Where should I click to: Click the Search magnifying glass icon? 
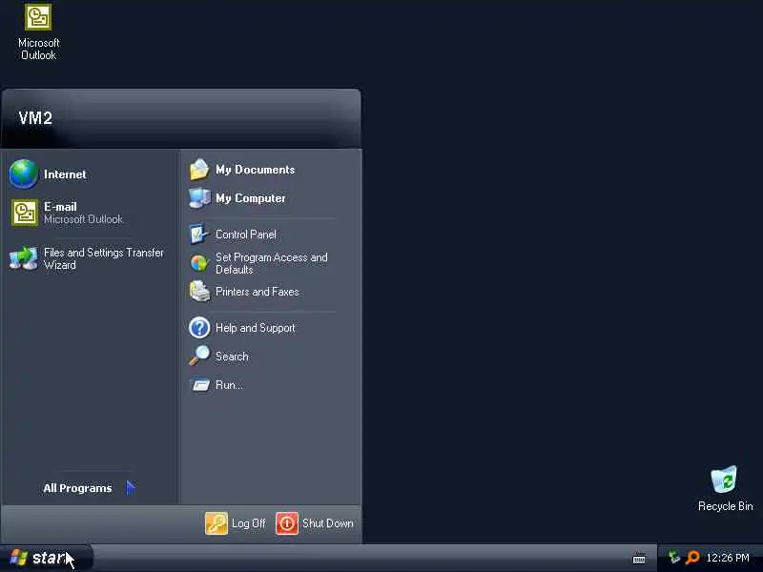pyautogui.click(x=199, y=356)
